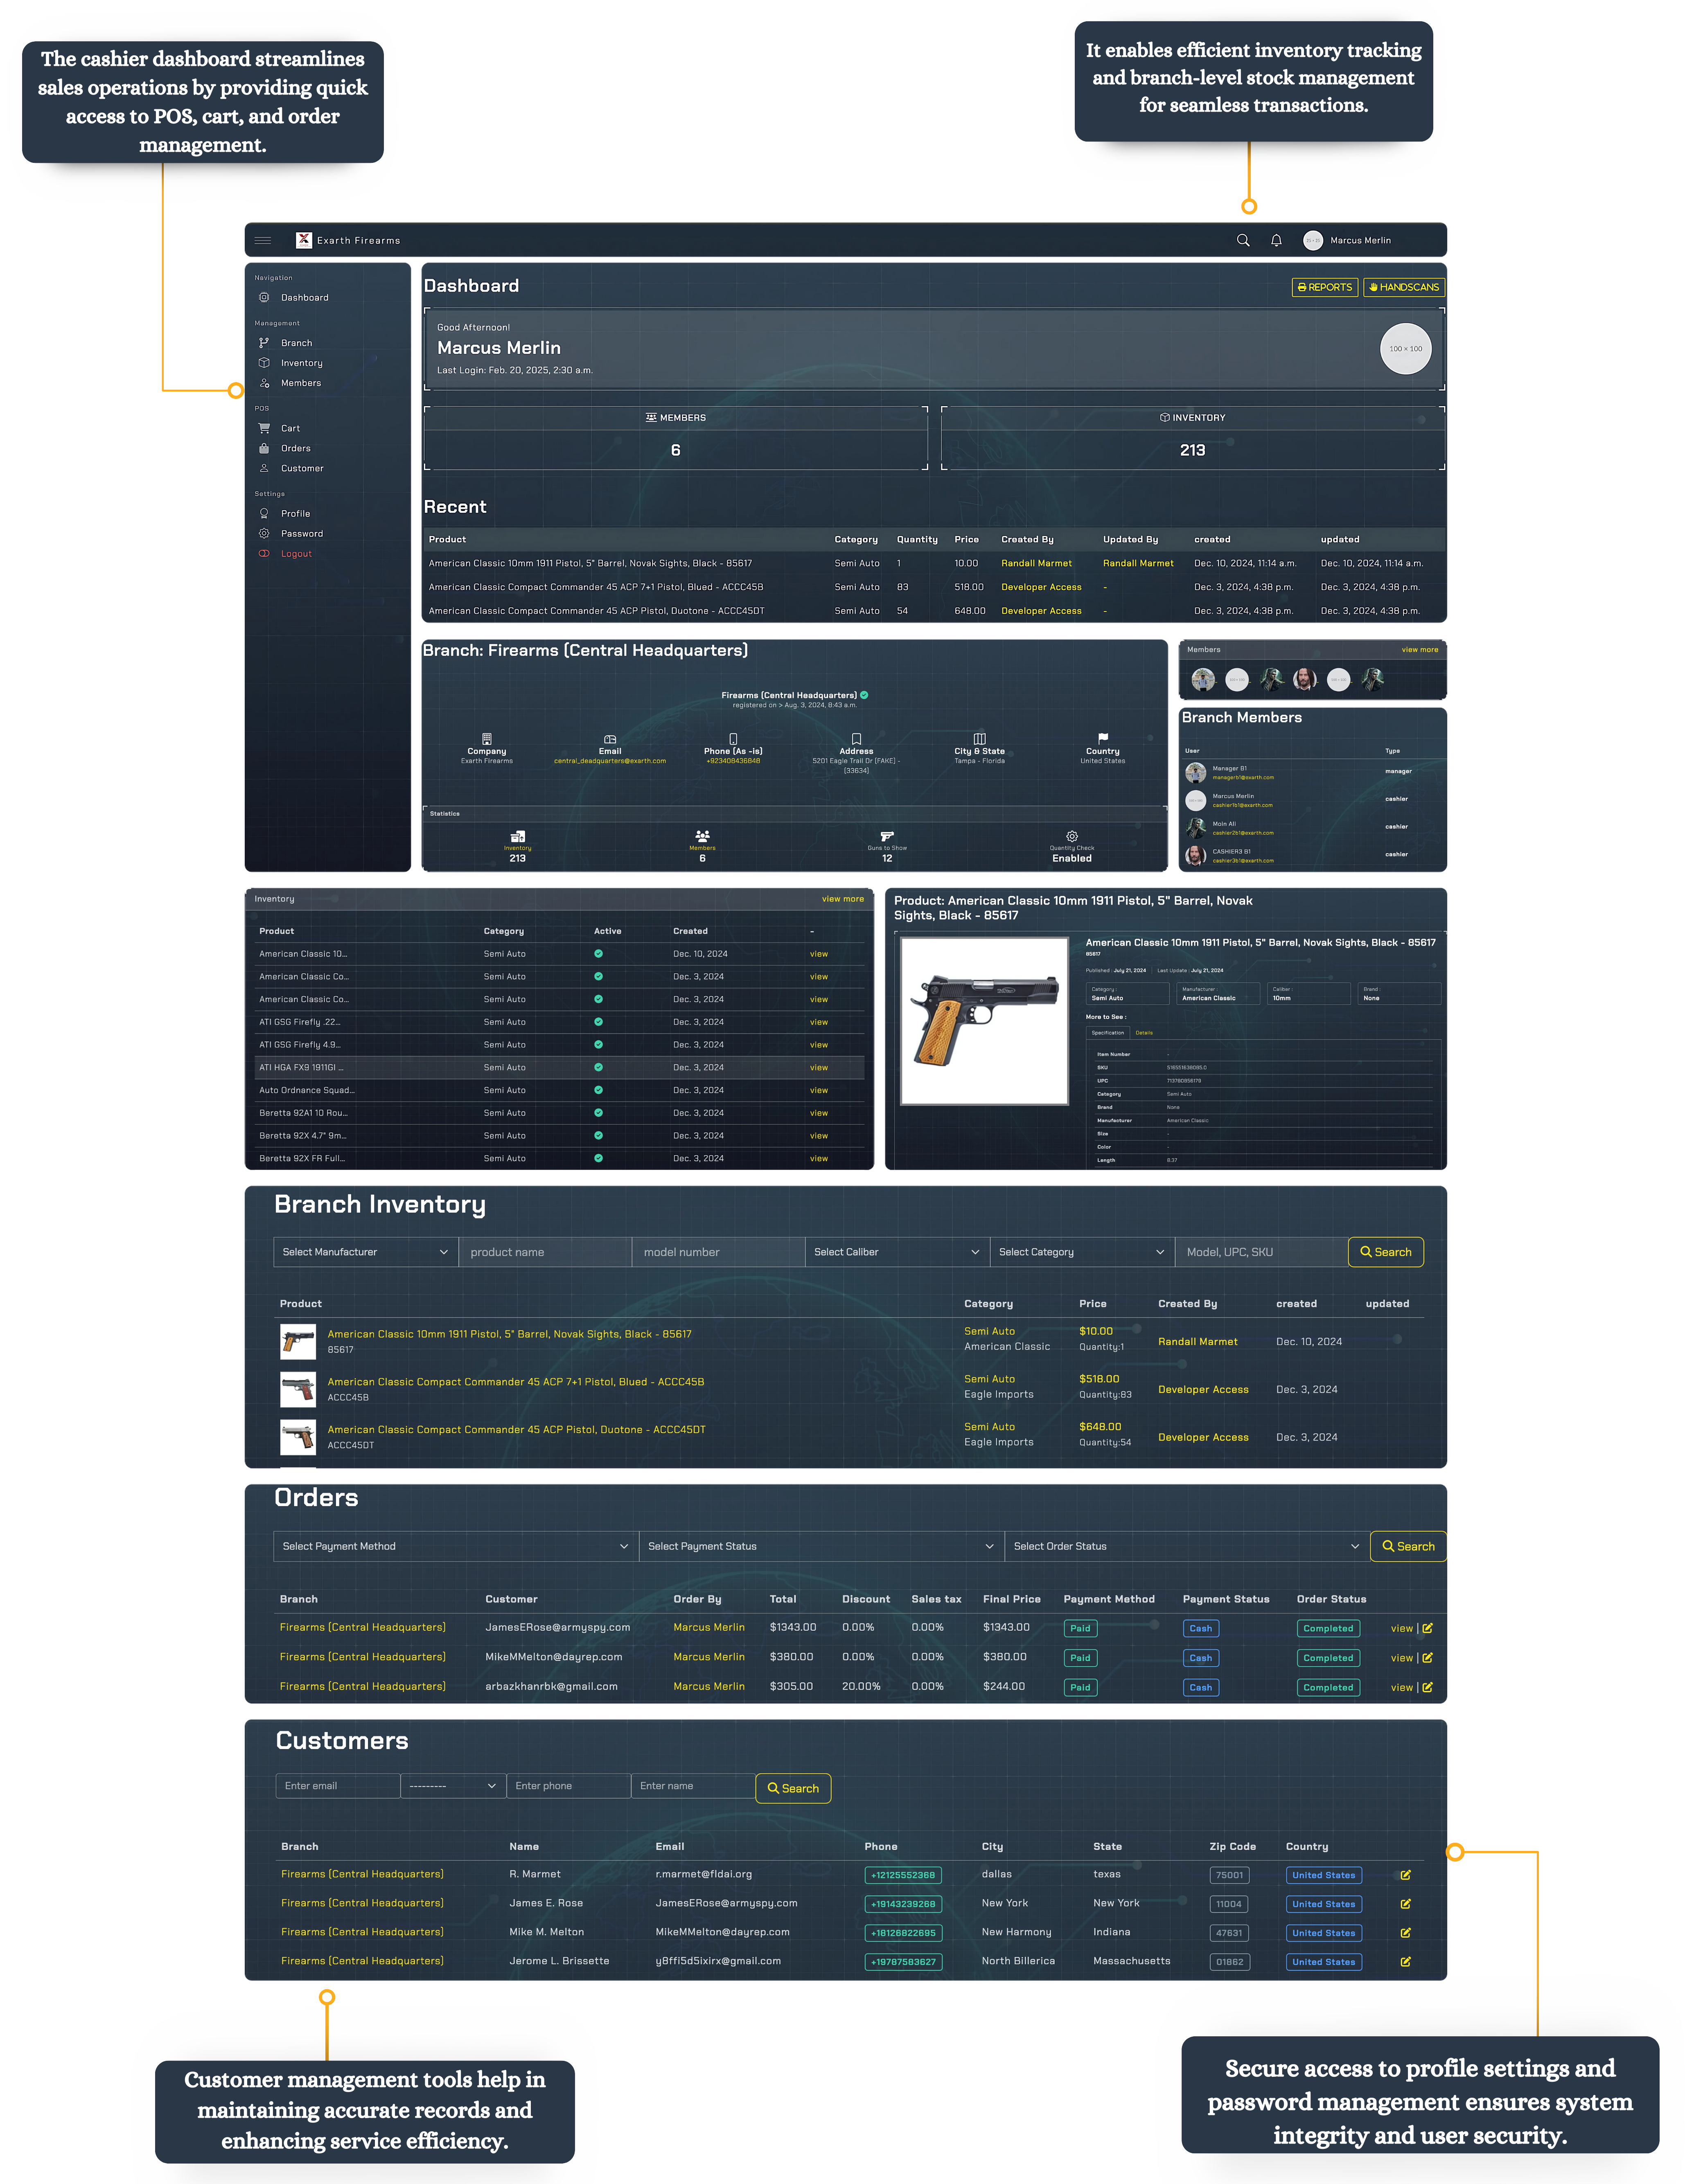Screen dimensions: 1685x2184
Task: Click edit icon for R. Marmet customer
Action: (1406, 1875)
